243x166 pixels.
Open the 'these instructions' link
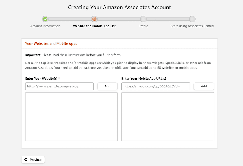(x=73, y=55)
